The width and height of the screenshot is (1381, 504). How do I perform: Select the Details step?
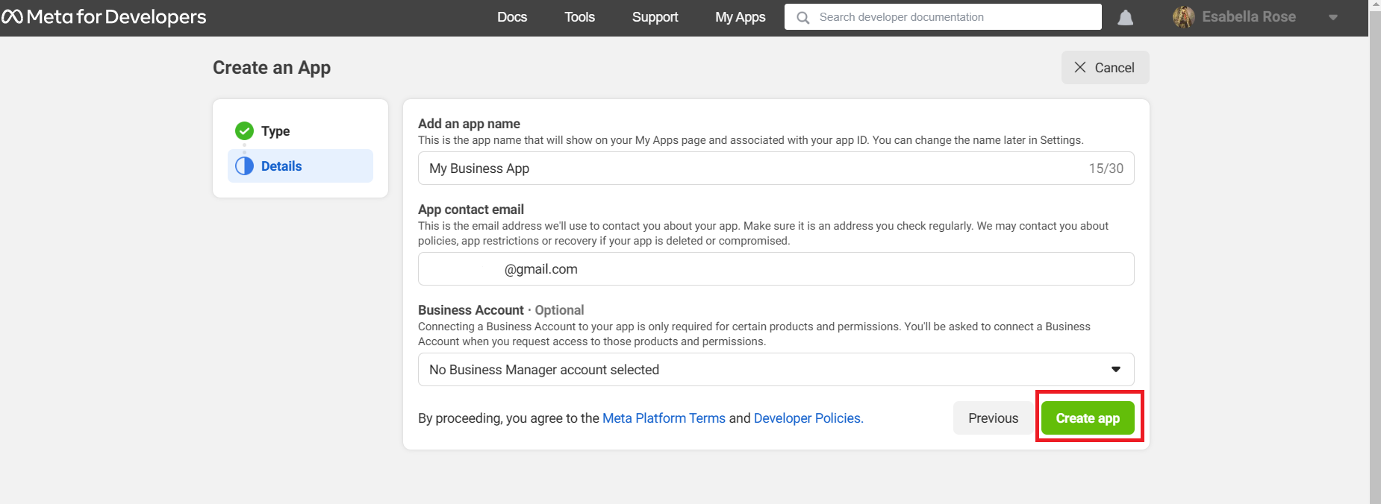tap(300, 166)
